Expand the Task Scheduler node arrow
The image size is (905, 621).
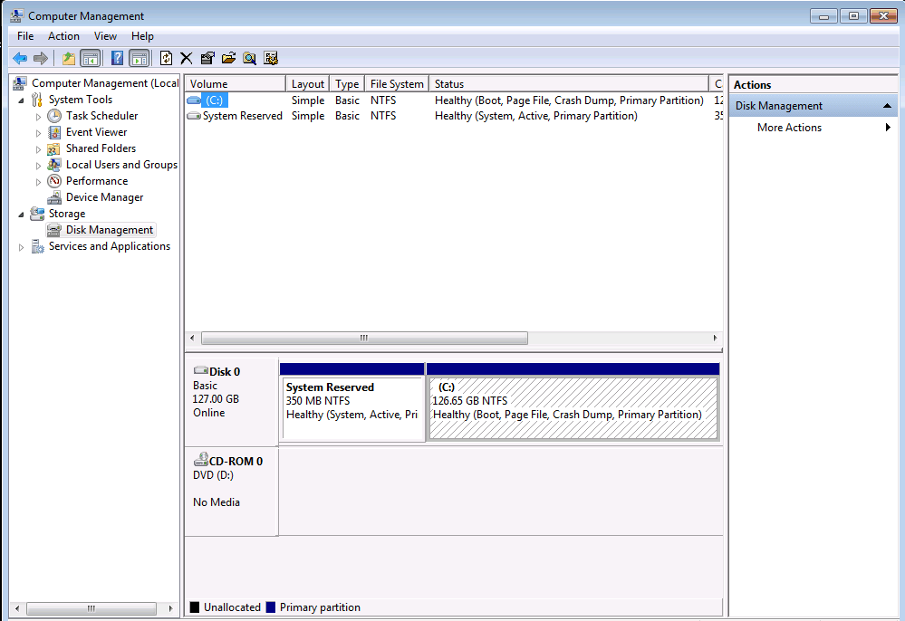point(38,117)
